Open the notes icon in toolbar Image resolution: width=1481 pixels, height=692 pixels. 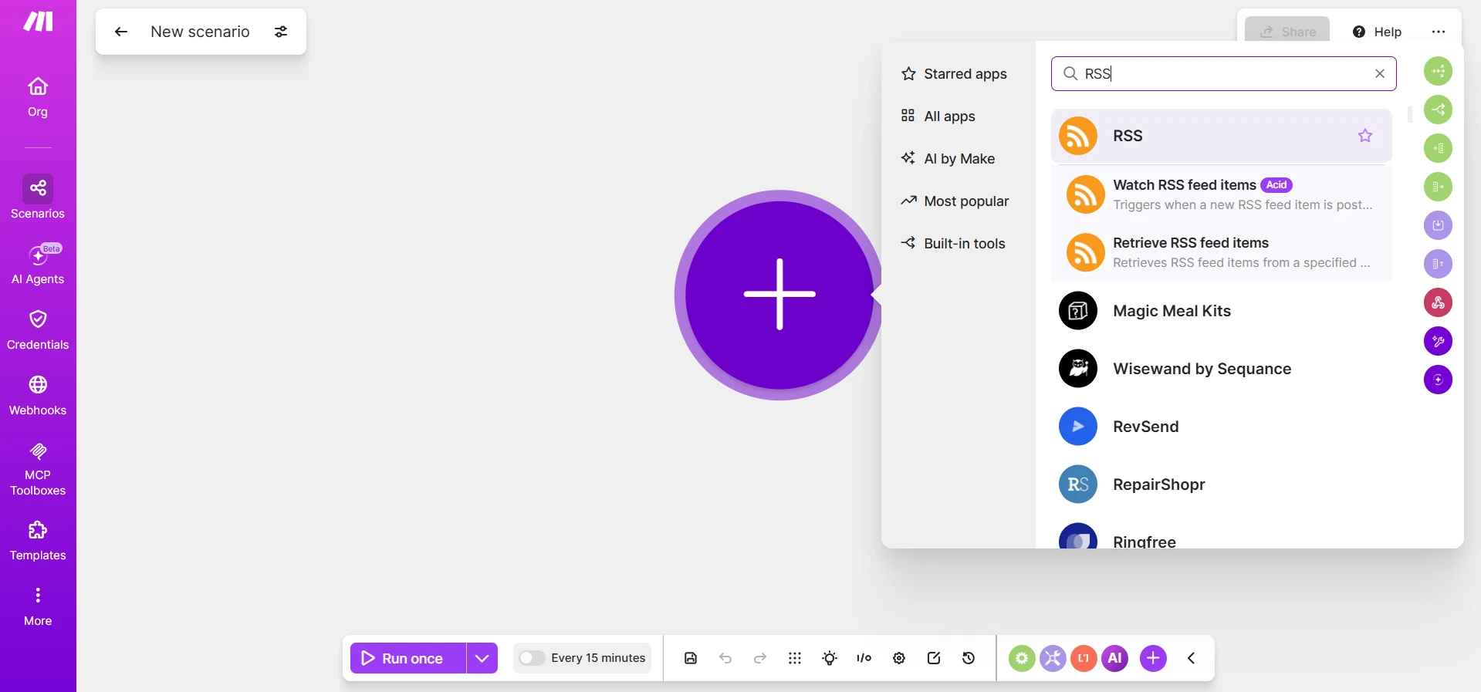click(934, 658)
